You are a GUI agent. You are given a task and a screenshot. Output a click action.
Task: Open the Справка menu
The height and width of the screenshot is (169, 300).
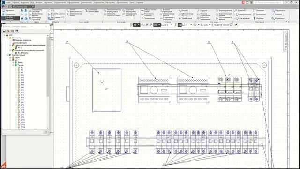point(140,3)
